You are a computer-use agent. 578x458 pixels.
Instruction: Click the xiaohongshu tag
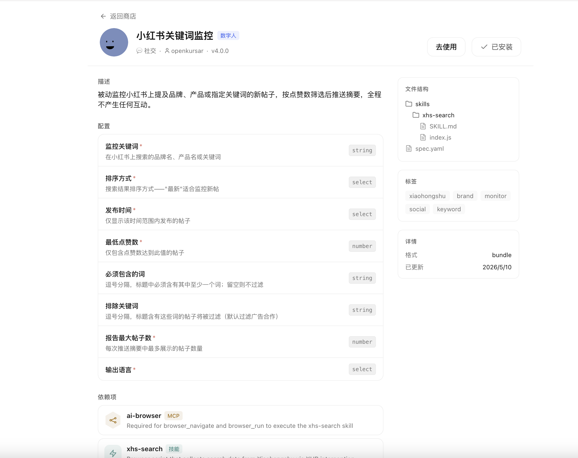tap(427, 196)
